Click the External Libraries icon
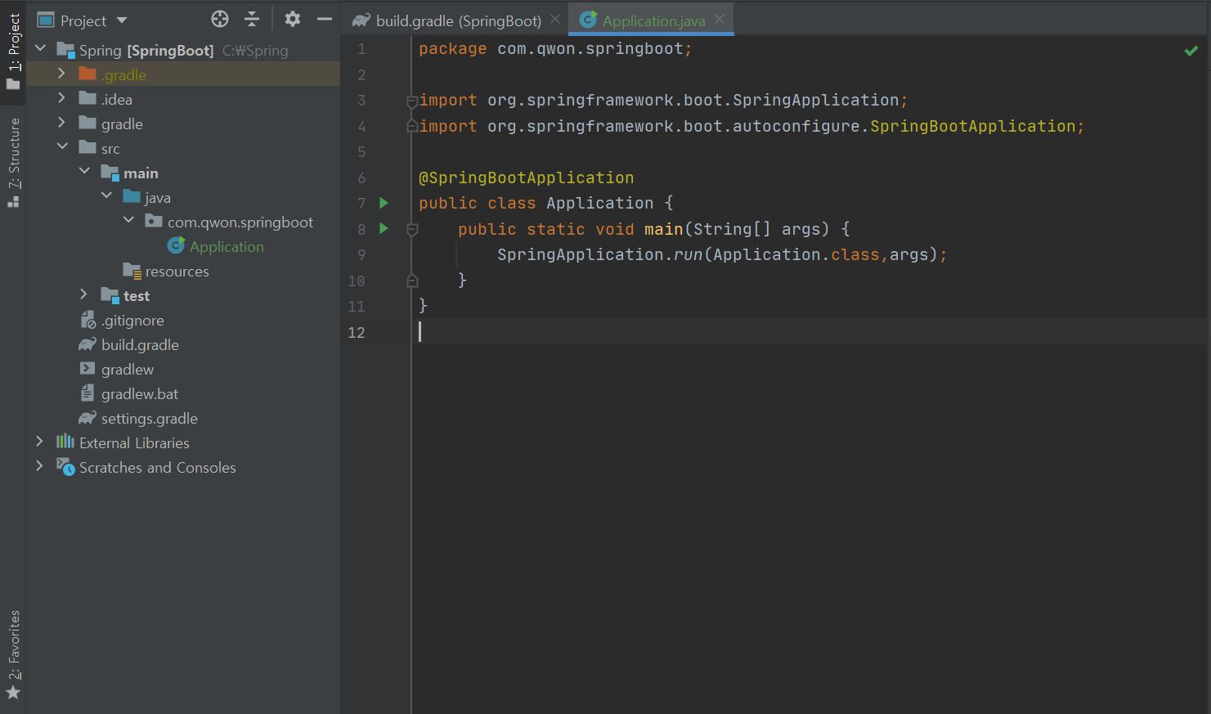The width and height of the screenshot is (1211, 714). point(65,442)
